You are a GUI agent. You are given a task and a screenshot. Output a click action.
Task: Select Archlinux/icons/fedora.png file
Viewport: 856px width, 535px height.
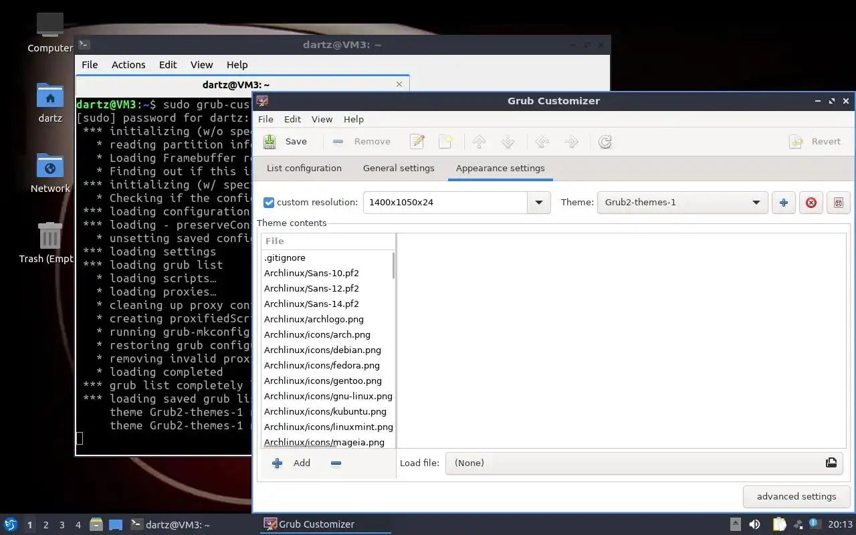pos(327,365)
